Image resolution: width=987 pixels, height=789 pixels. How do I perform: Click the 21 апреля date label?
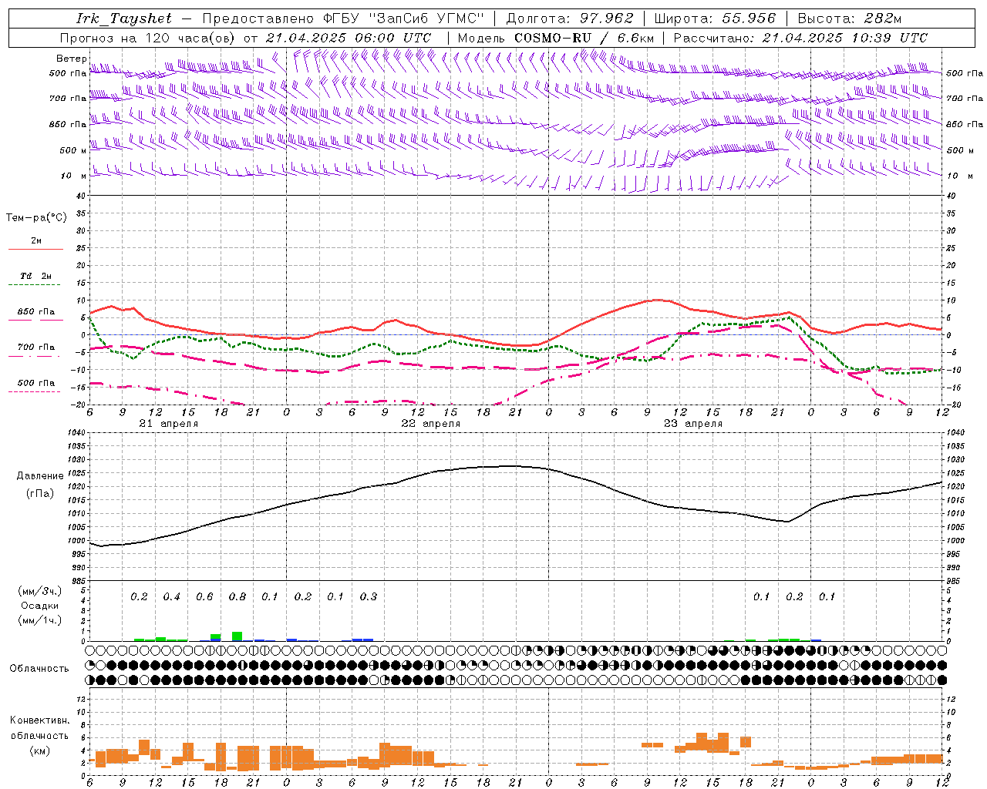tap(168, 424)
